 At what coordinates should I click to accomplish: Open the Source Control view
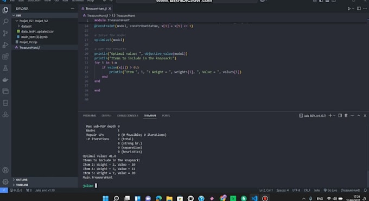[5, 33]
